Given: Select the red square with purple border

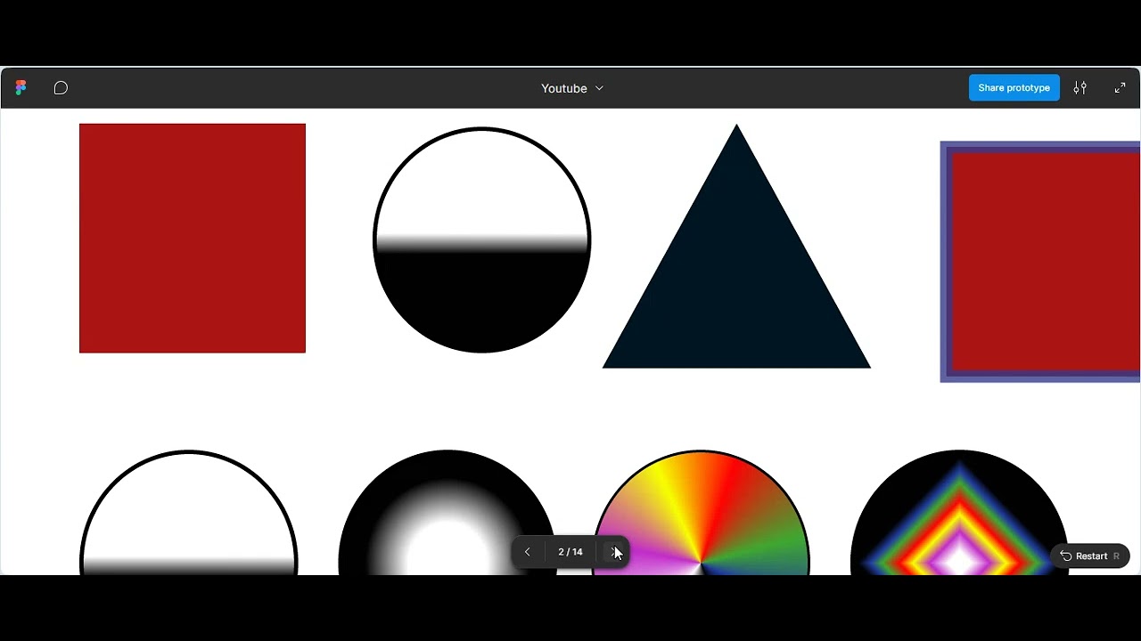Looking at the screenshot, I should 1040,262.
